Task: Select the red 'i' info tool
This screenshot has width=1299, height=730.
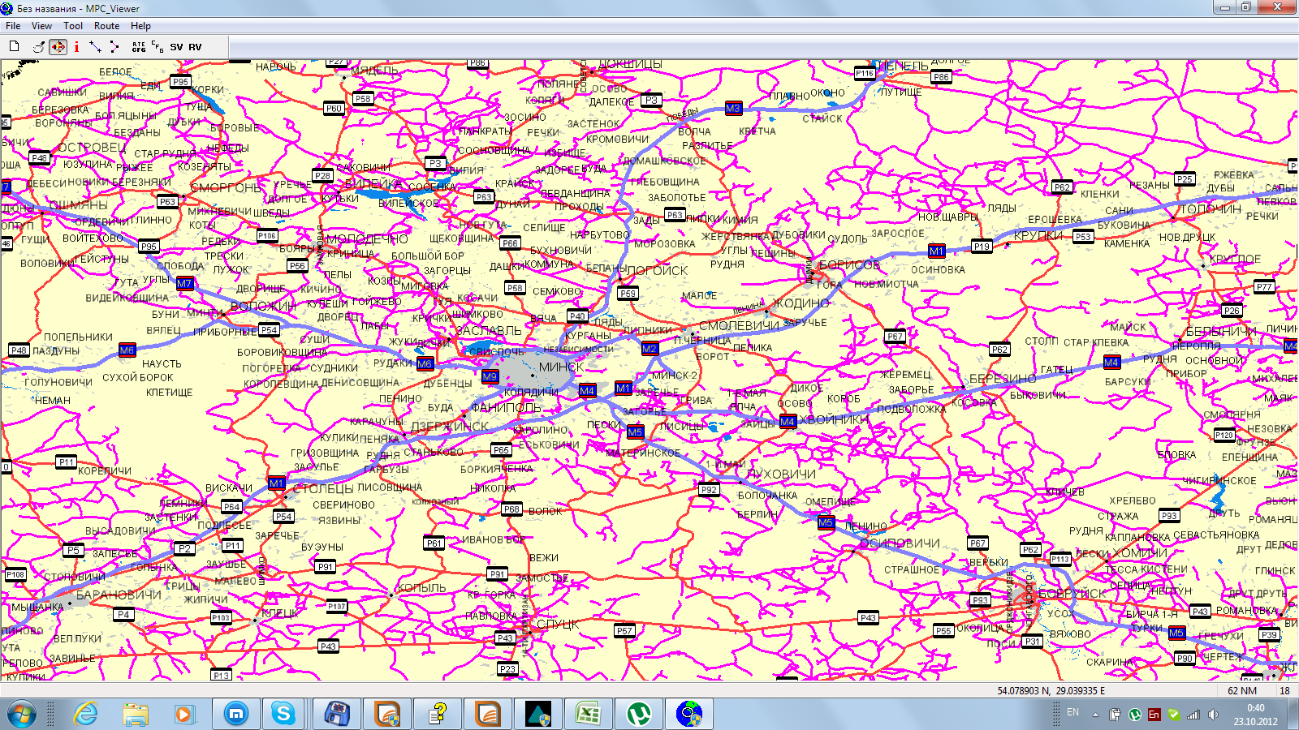Action: pyautogui.click(x=76, y=47)
